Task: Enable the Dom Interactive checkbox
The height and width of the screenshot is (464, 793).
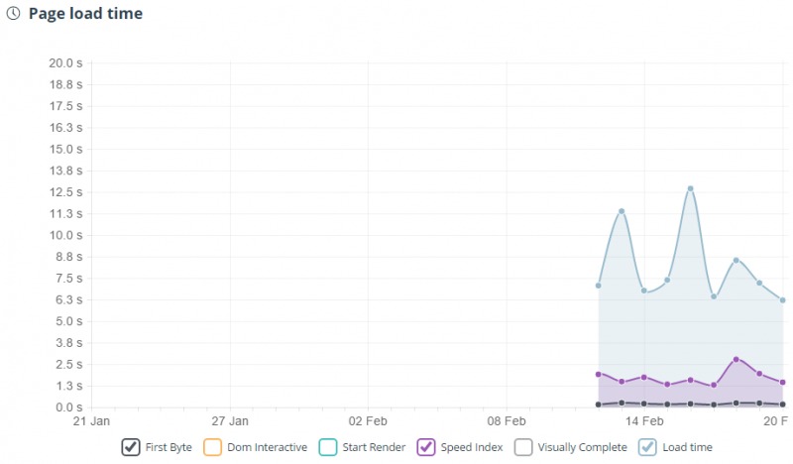Action: pyautogui.click(x=212, y=447)
